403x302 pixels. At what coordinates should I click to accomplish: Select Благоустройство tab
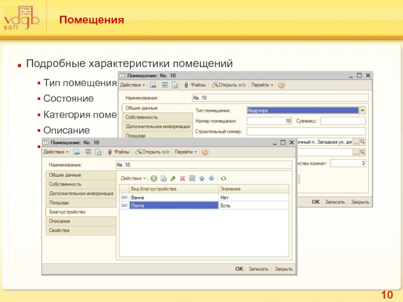tap(81, 212)
